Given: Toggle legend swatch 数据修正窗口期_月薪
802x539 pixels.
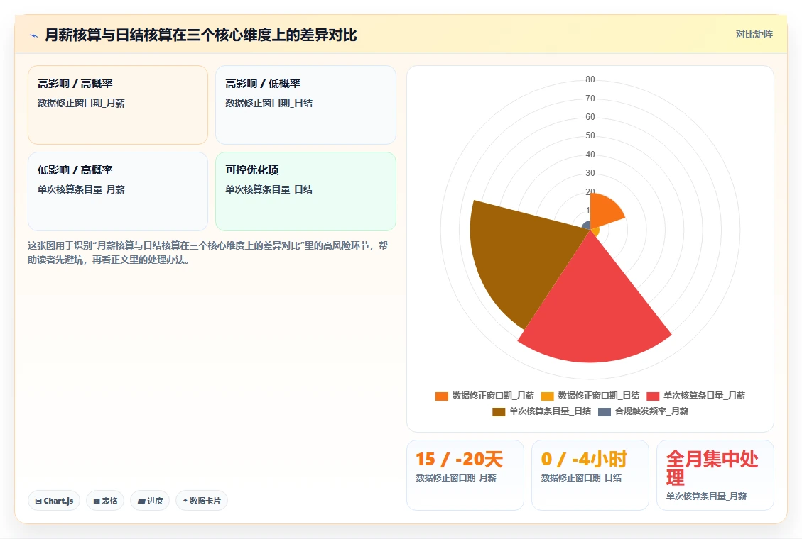Looking at the screenshot, I should click(x=441, y=396).
